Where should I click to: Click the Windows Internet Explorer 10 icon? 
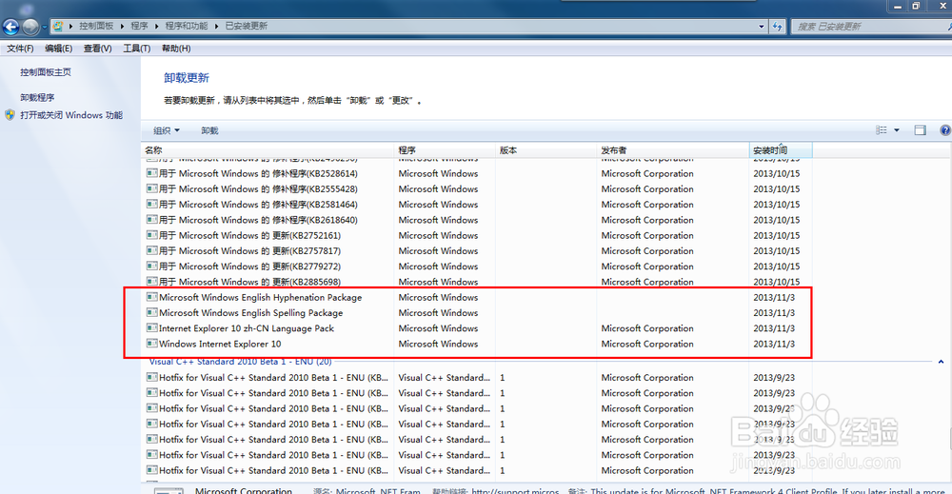151,344
